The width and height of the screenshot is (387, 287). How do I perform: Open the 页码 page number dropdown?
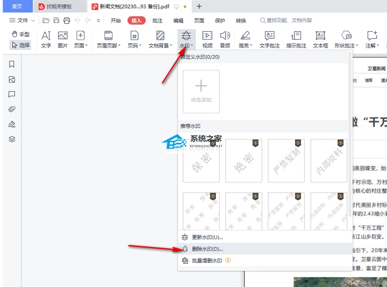[x=135, y=40]
